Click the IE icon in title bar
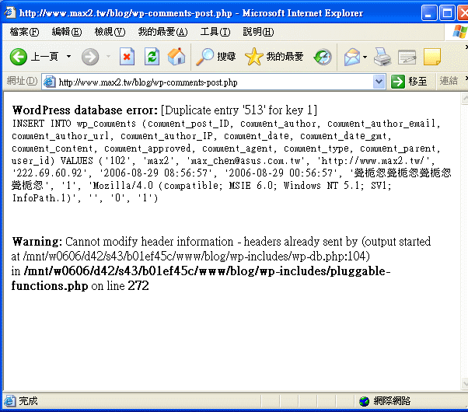Image resolution: width=468 pixels, height=412 pixels. point(9,12)
